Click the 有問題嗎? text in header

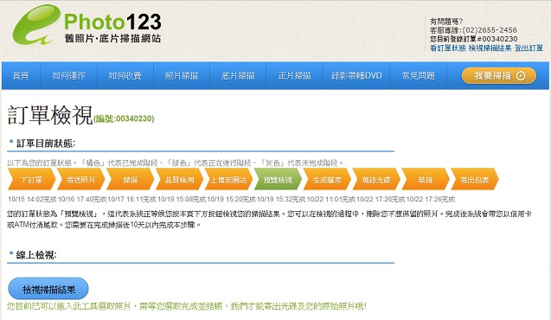point(446,21)
